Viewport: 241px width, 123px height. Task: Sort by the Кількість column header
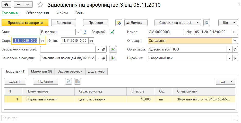click(141, 91)
